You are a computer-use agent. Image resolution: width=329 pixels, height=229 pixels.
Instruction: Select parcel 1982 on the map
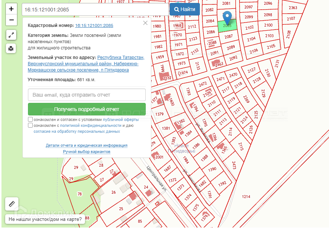pyautogui.click(x=158, y=47)
